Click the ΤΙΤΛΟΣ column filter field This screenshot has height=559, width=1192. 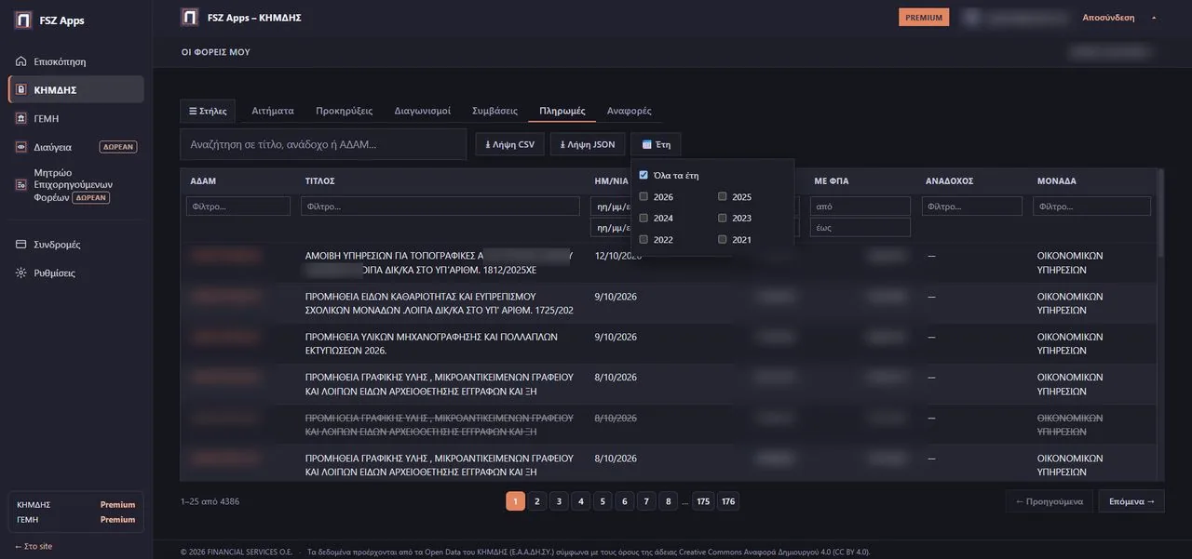click(440, 206)
